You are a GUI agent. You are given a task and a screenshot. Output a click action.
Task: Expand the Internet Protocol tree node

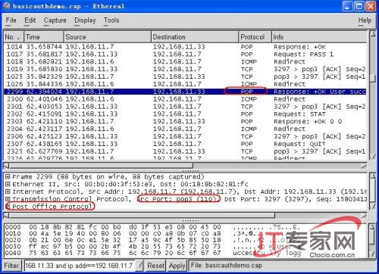[8, 191]
